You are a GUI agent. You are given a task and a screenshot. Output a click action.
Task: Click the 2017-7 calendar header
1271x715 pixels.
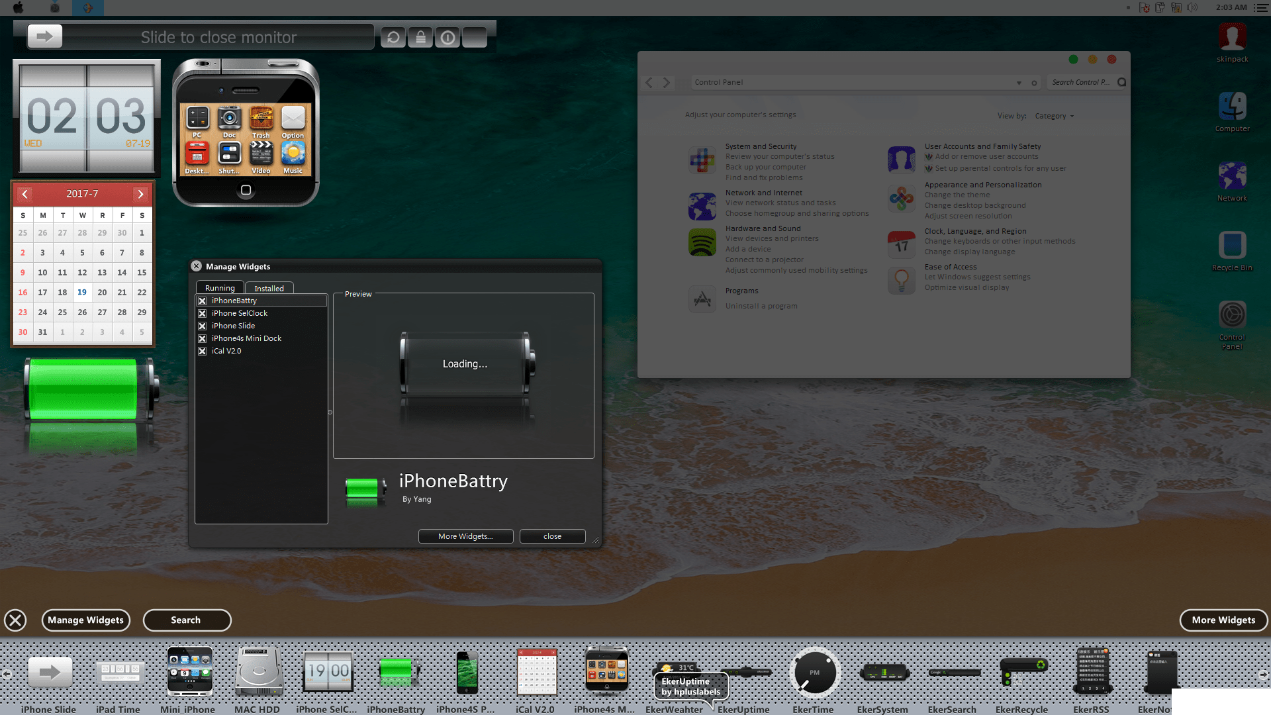[x=82, y=193]
